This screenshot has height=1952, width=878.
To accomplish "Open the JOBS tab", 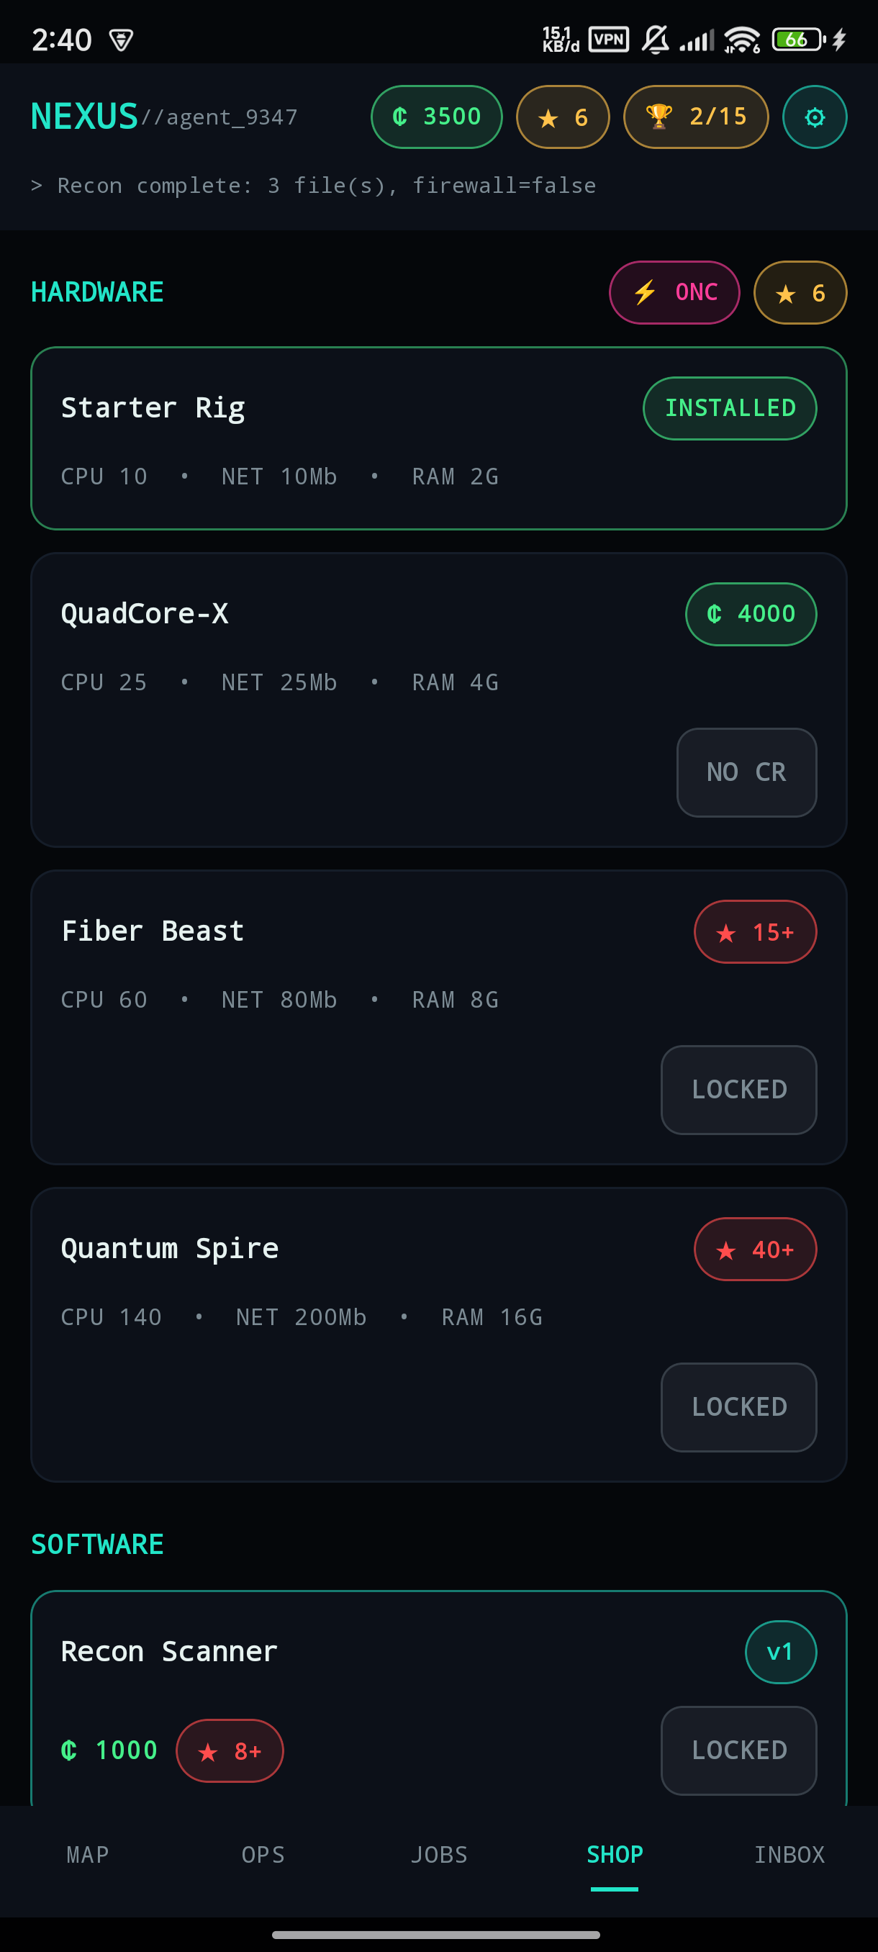I will click(x=438, y=1854).
